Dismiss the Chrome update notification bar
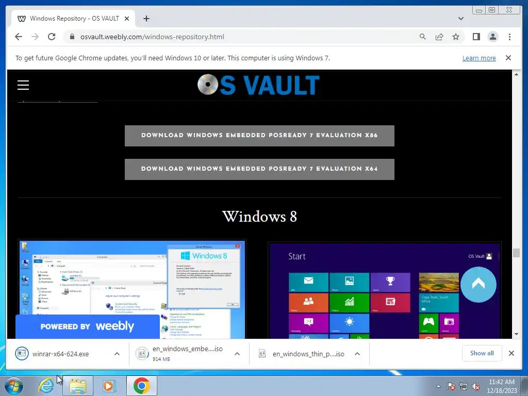This screenshot has height=396, width=528. [508, 58]
